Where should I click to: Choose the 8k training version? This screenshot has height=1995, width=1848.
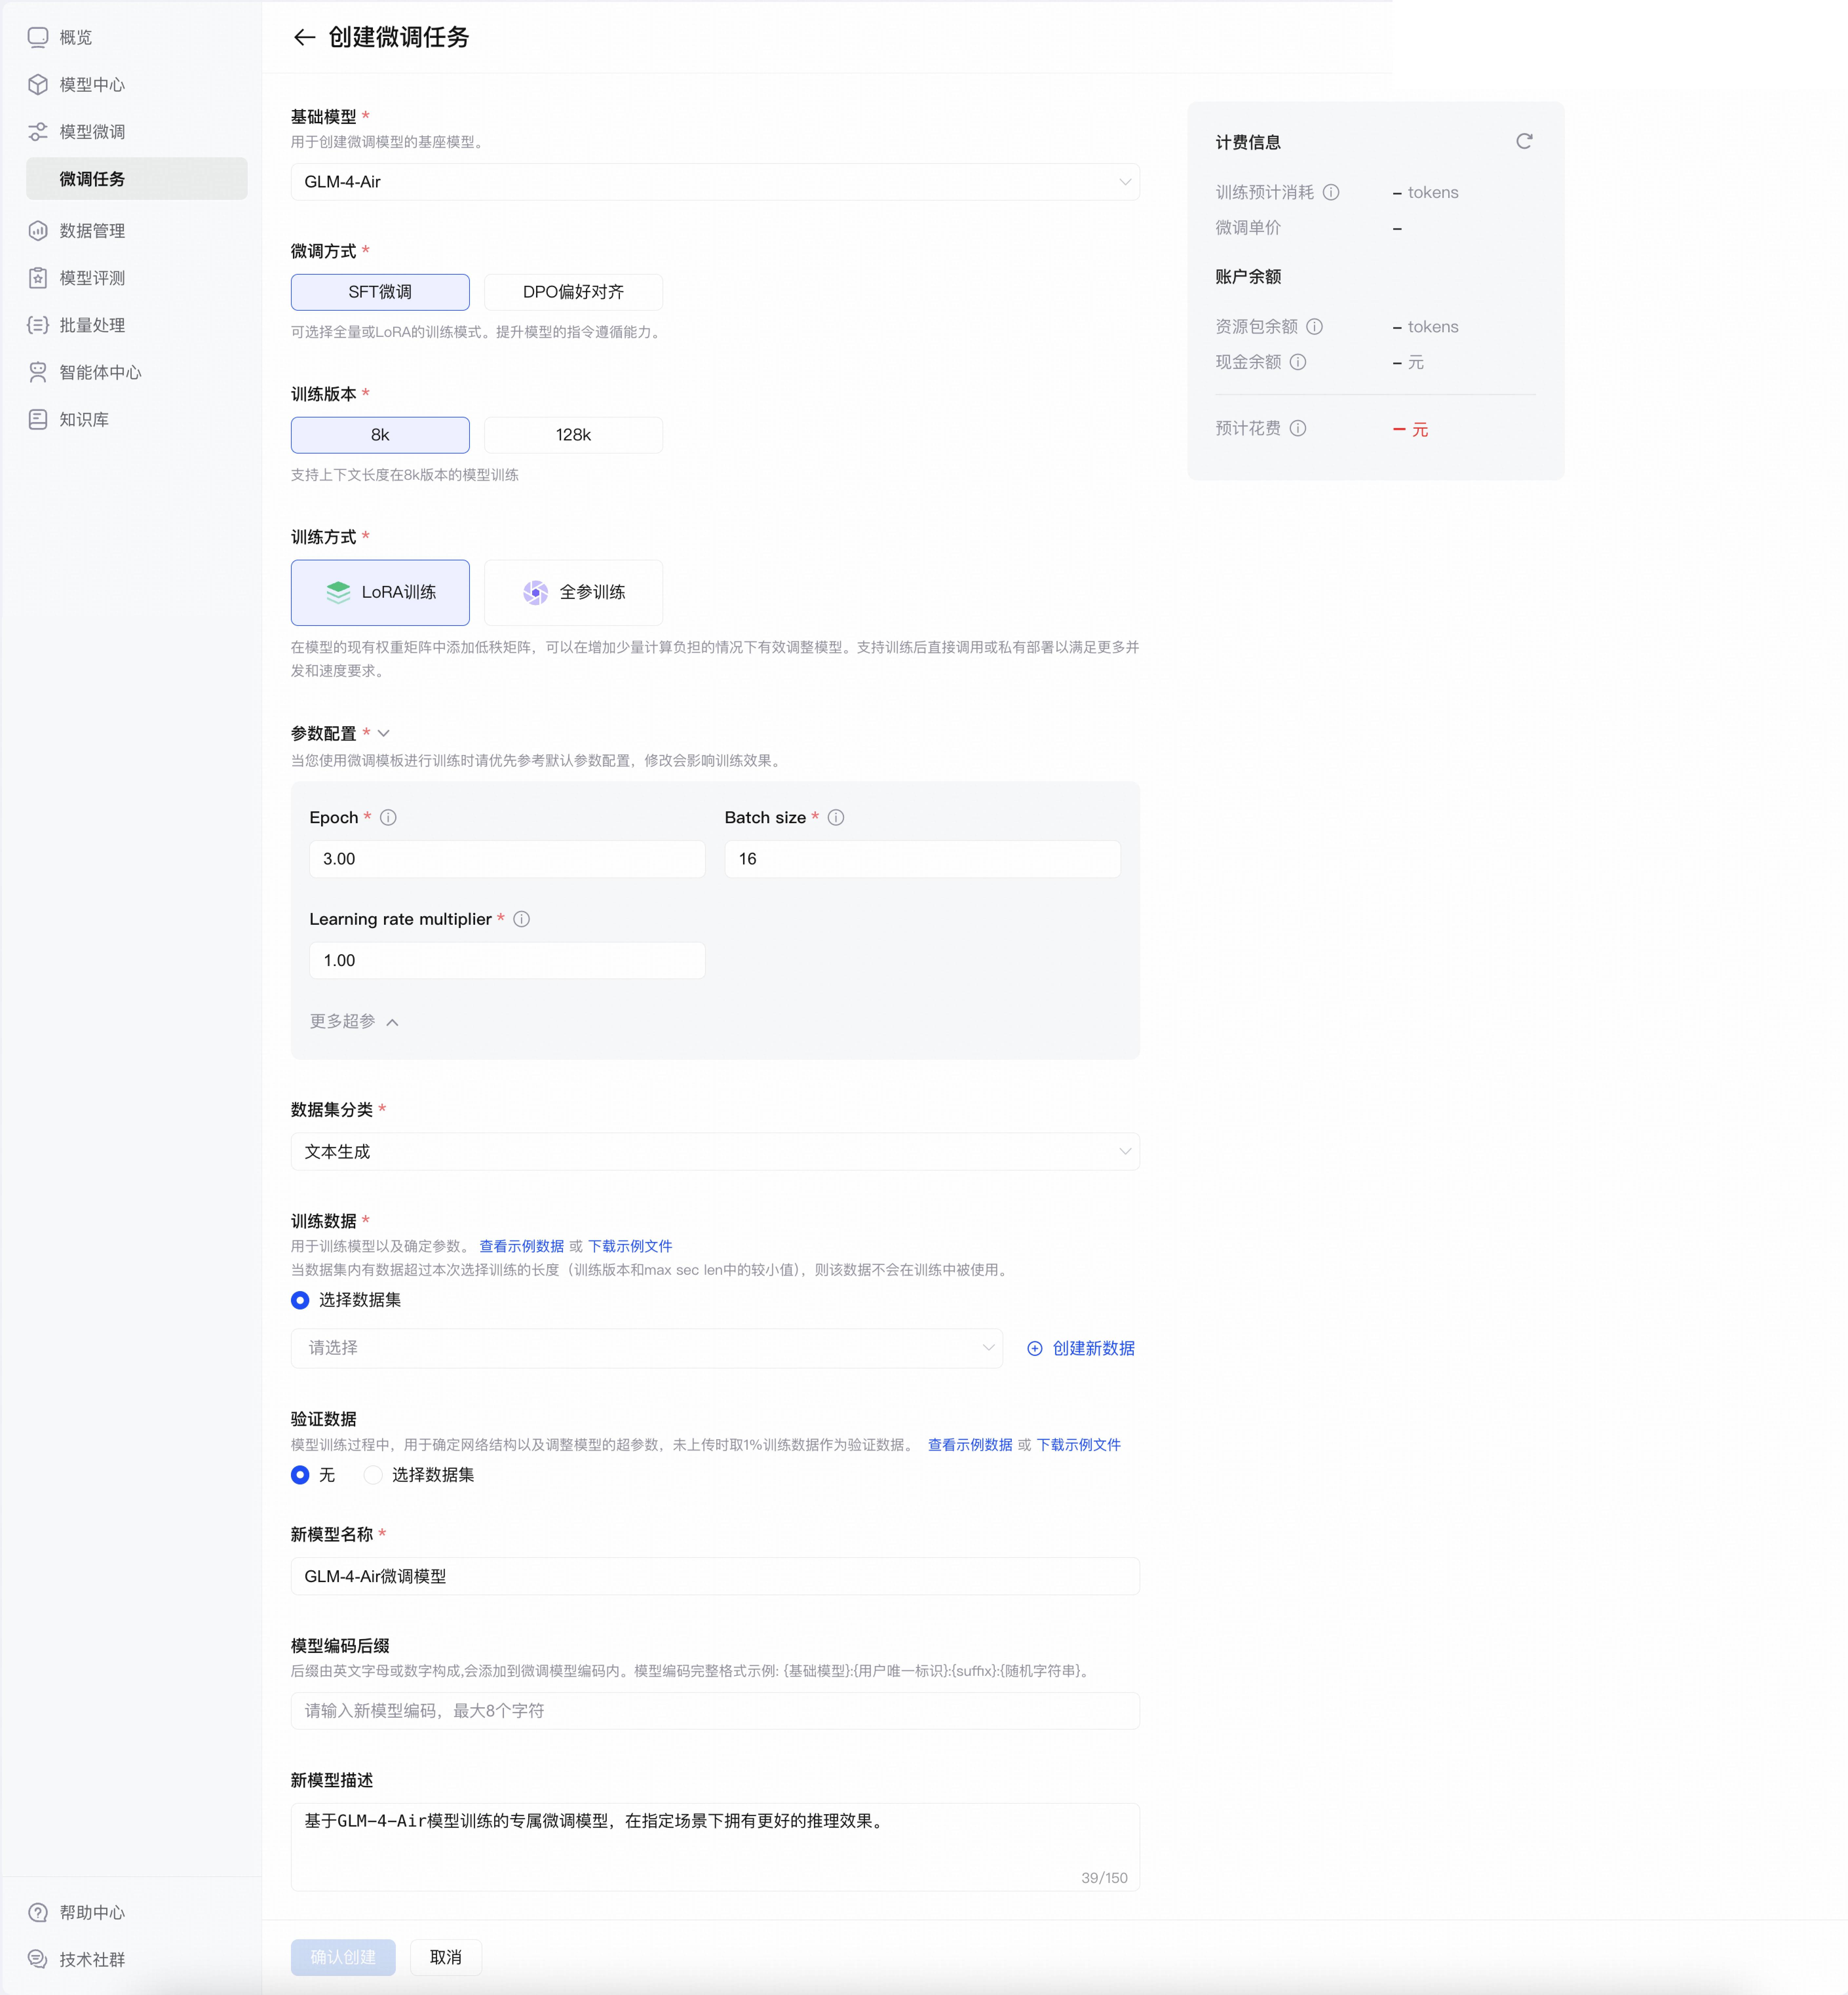pos(380,435)
